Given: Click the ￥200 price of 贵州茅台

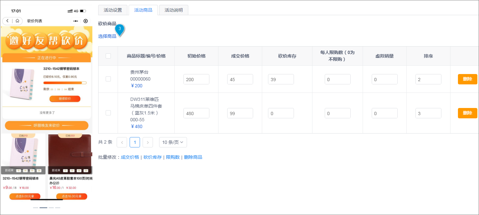Looking at the screenshot, I should pyautogui.click(x=136, y=86).
